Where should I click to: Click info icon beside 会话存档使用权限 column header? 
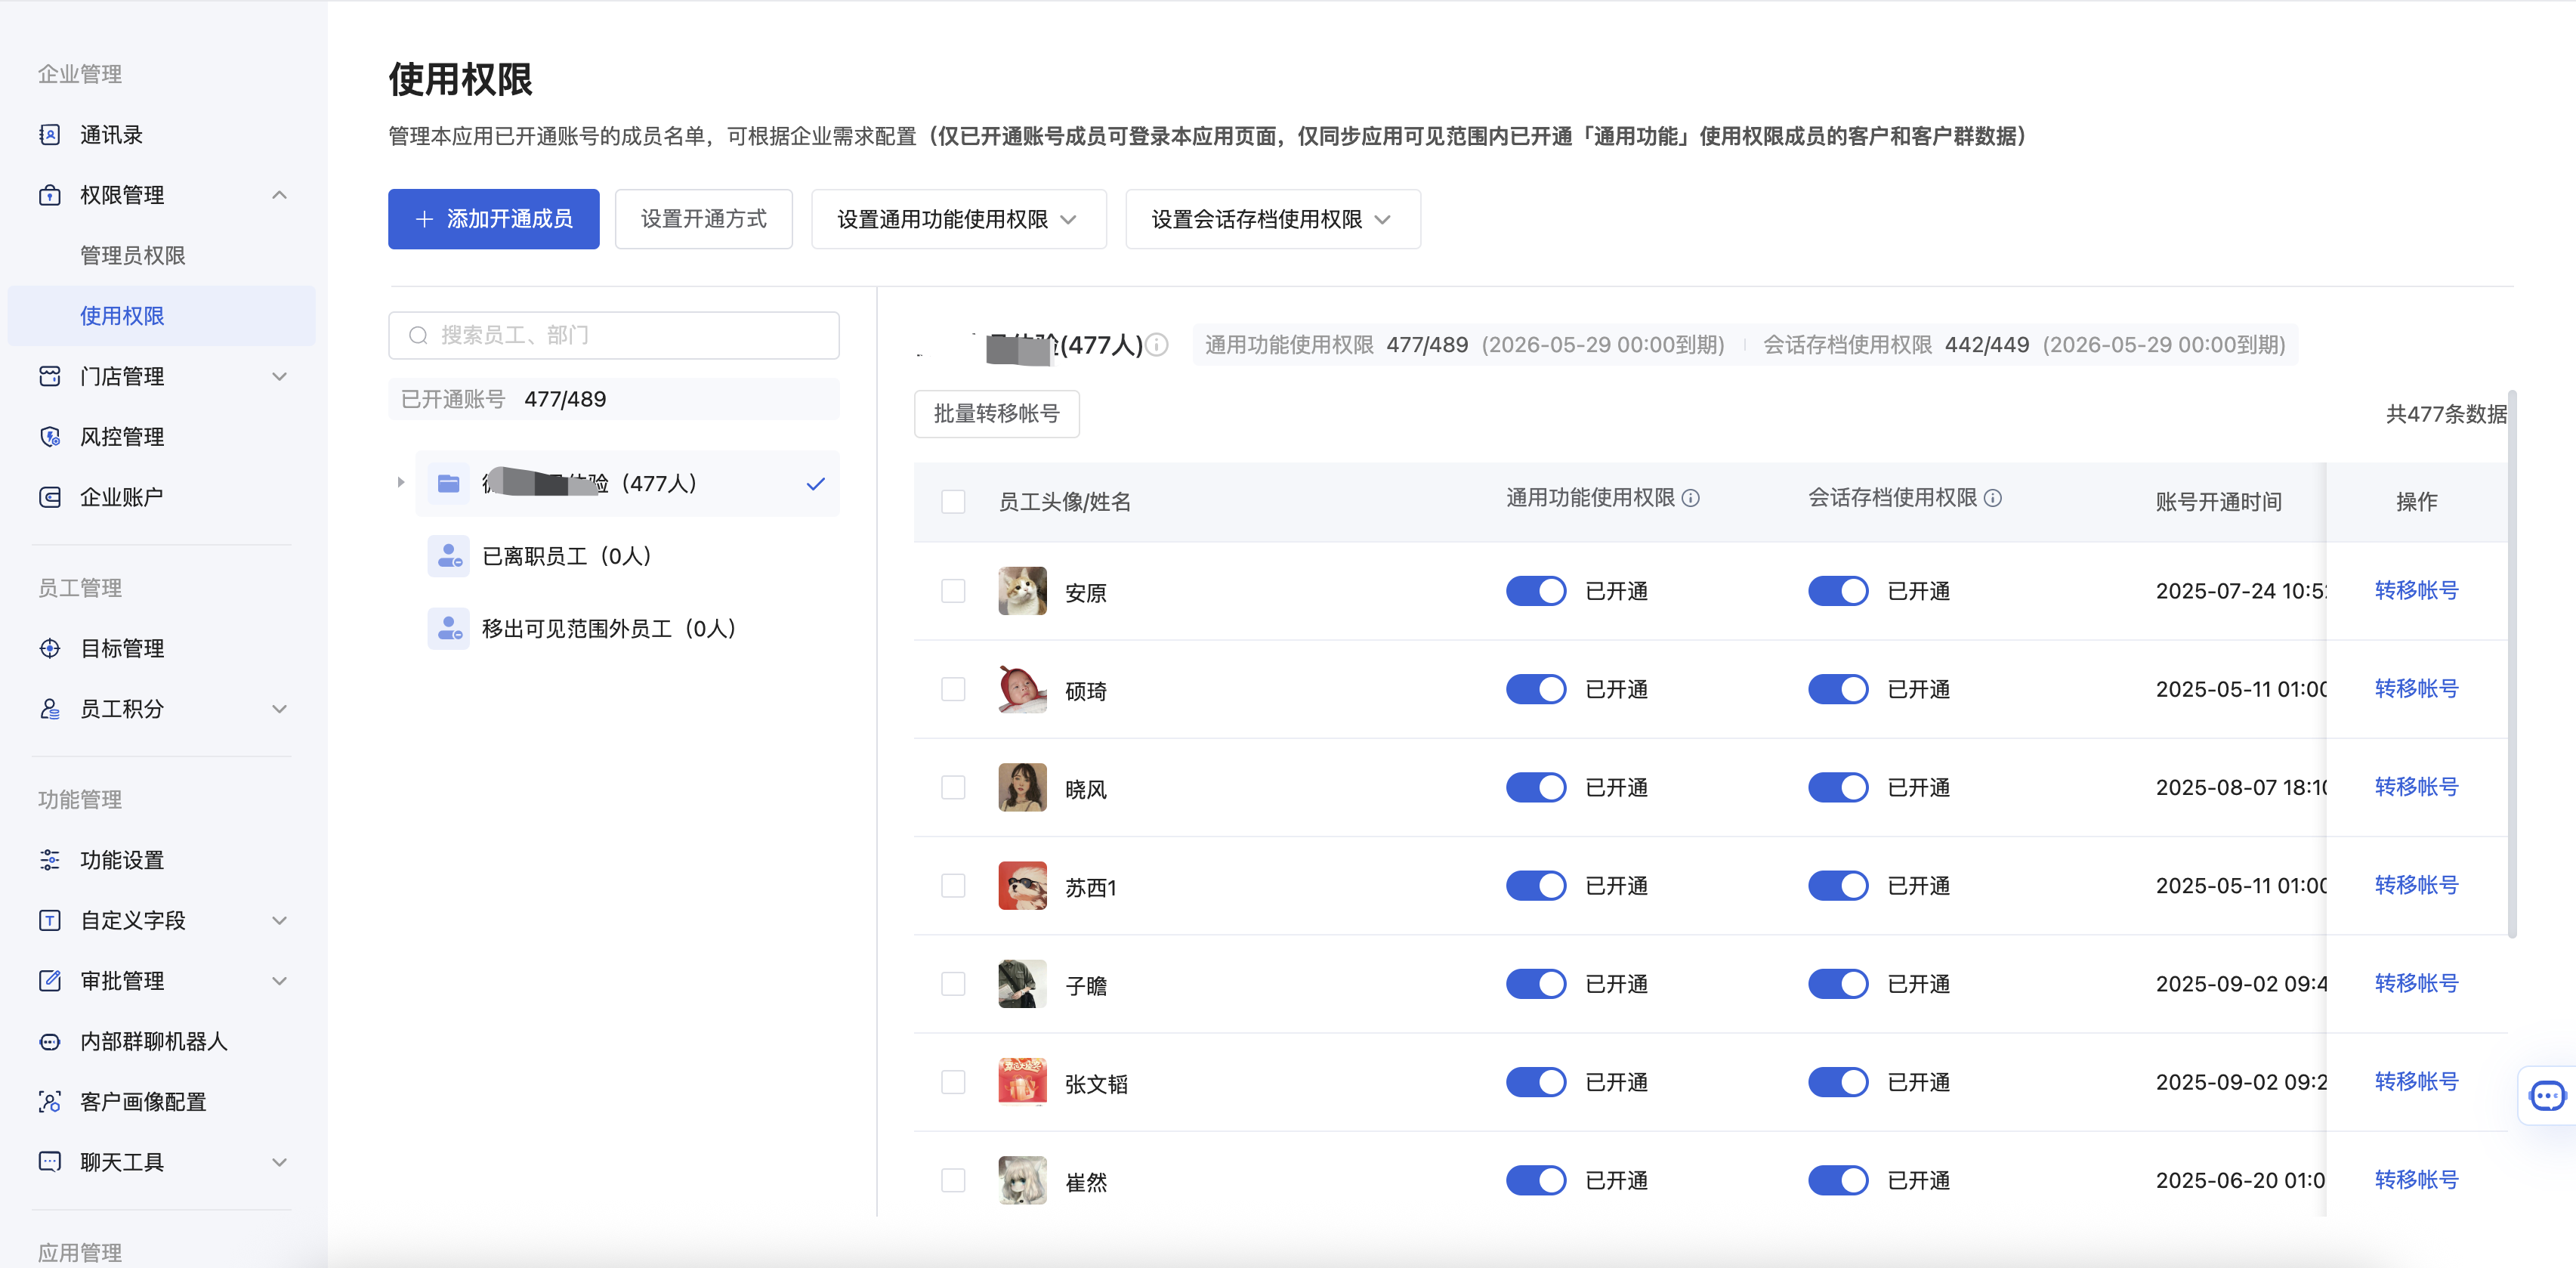1992,498
